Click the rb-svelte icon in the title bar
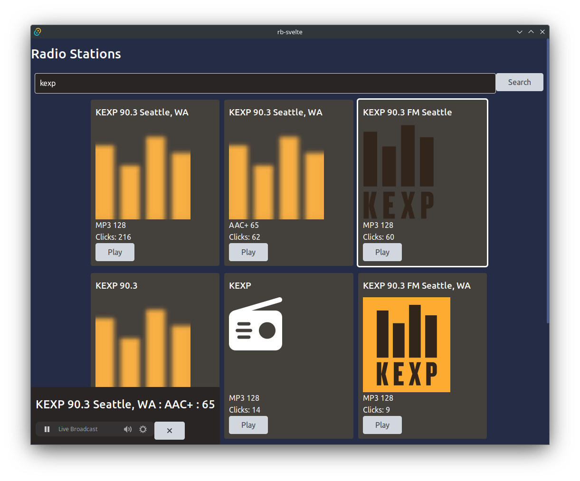 tap(37, 32)
